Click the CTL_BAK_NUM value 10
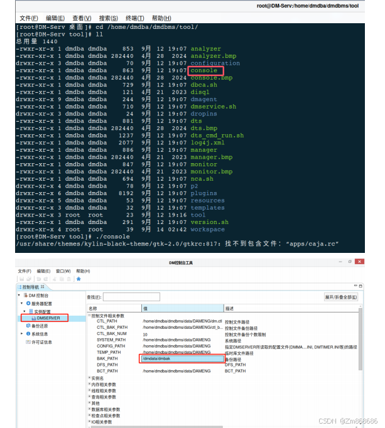The image size is (385, 428). pos(145,334)
